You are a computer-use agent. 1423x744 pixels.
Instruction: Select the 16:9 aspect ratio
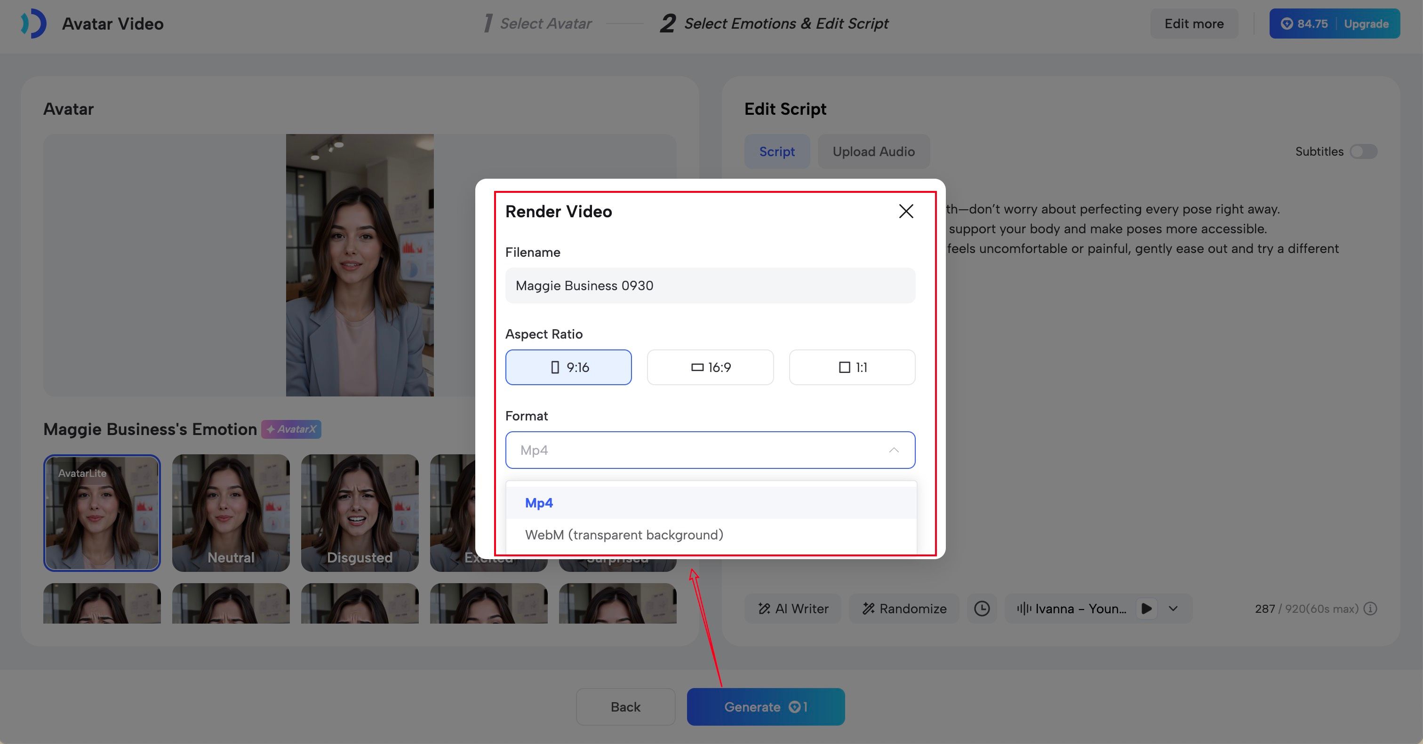tap(710, 367)
